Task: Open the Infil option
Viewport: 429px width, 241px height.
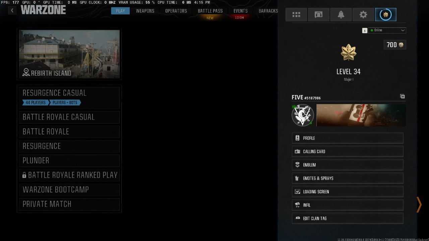Action: click(348, 205)
